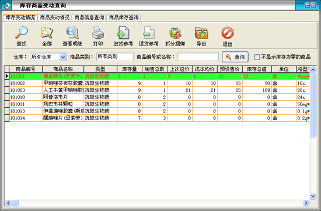Click the vertical scrollbar down arrow

[313, 196]
